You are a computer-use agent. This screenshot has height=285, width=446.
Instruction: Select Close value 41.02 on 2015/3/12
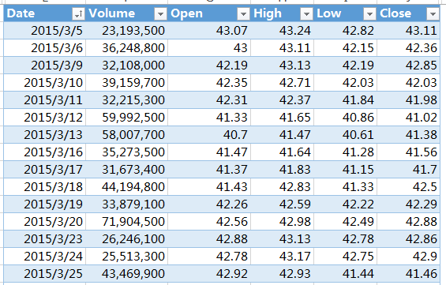click(408, 117)
